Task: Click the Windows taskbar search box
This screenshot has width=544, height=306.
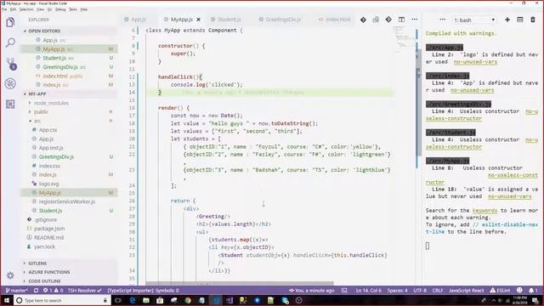Action: (x=62, y=300)
